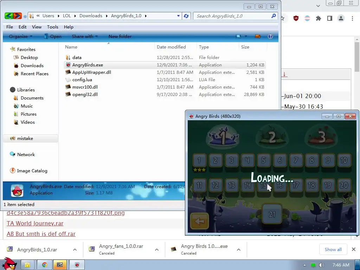
Task: Refresh the AngryBirds_1.0 folder view
Action: pyautogui.click(x=186, y=16)
